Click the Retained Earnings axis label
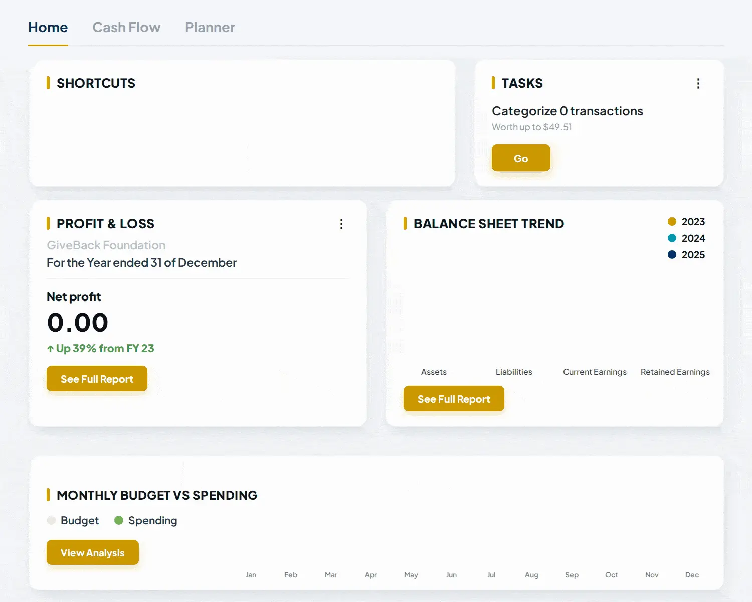 click(675, 372)
